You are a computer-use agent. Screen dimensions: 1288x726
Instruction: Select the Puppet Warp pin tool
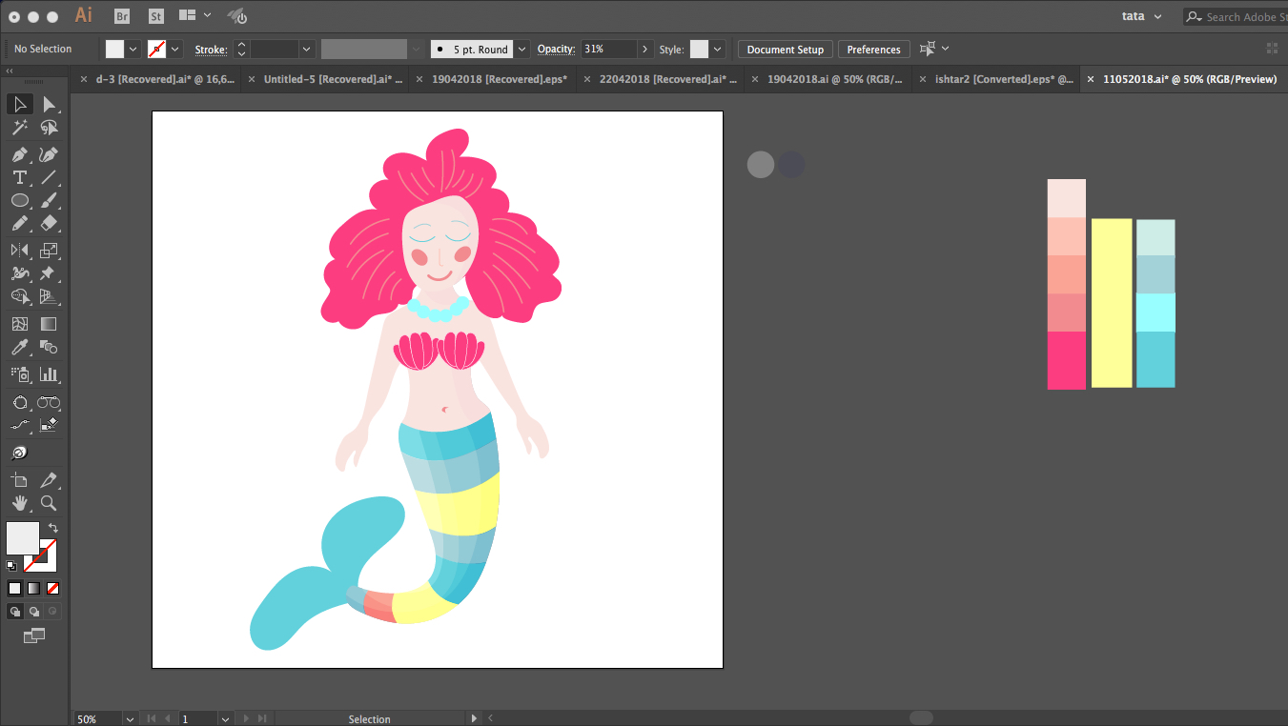point(50,273)
